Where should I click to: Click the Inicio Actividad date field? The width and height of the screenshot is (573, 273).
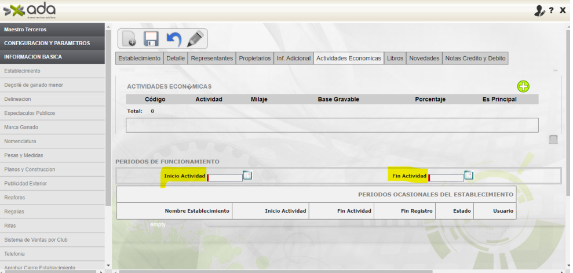tap(225, 177)
